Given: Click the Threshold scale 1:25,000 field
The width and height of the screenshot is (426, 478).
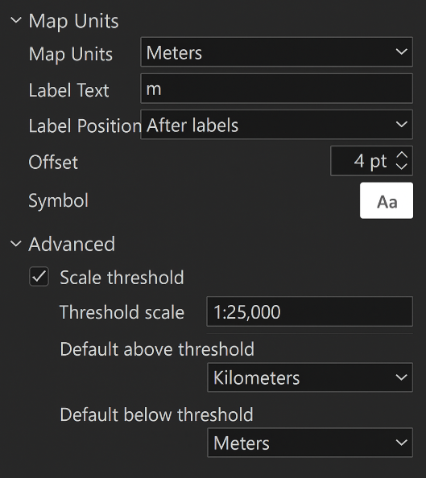Looking at the screenshot, I should click(x=310, y=311).
